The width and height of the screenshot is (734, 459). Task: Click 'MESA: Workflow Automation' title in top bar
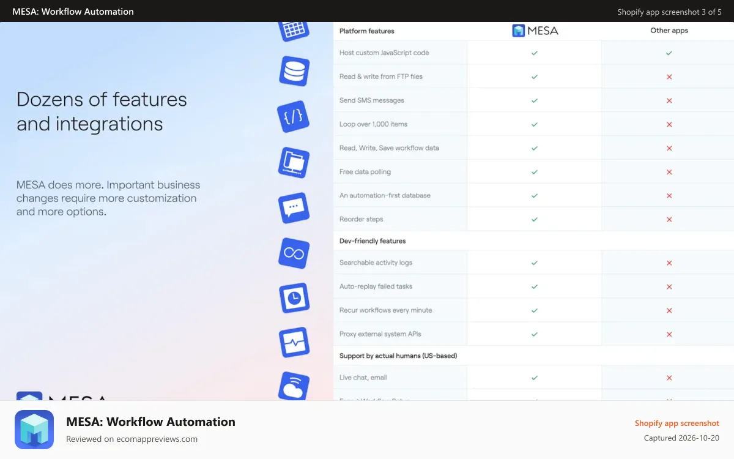(x=73, y=11)
